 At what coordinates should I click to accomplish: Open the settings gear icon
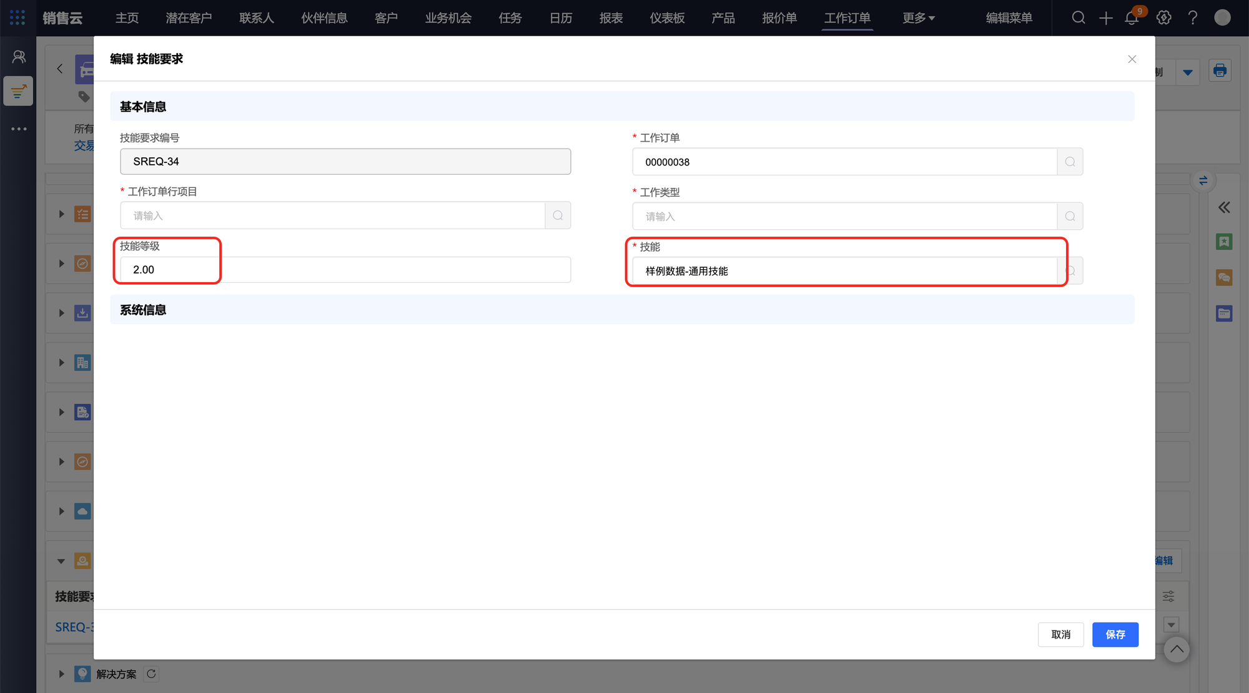(x=1163, y=18)
